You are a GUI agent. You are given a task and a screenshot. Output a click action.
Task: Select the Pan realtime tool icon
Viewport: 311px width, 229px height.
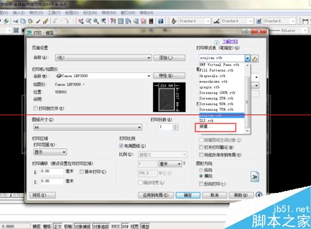point(81,21)
